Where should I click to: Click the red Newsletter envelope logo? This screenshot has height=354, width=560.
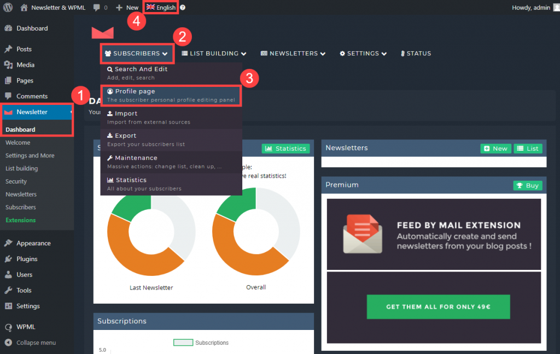(x=102, y=32)
